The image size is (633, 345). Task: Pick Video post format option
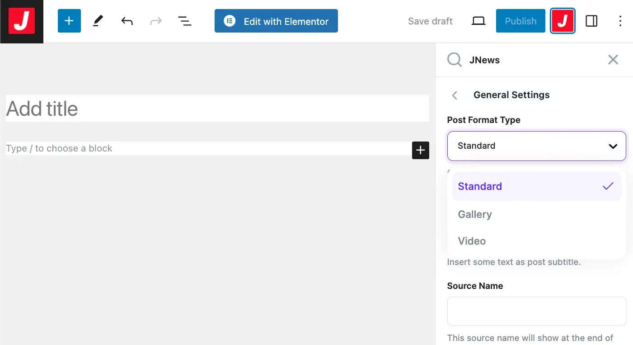coord(472,241)
